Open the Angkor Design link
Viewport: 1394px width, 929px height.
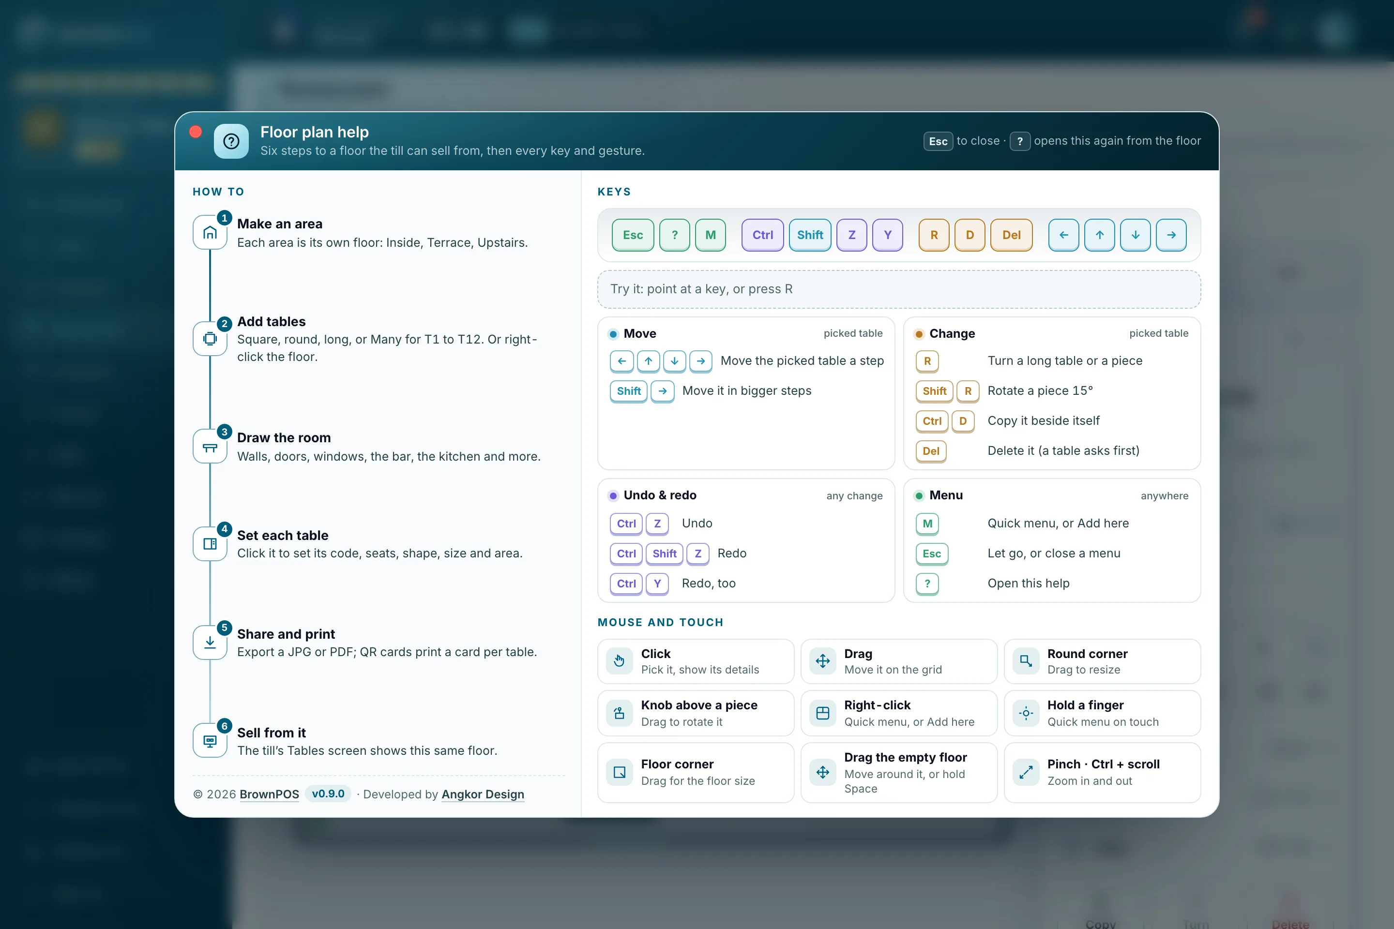(483, 794)
